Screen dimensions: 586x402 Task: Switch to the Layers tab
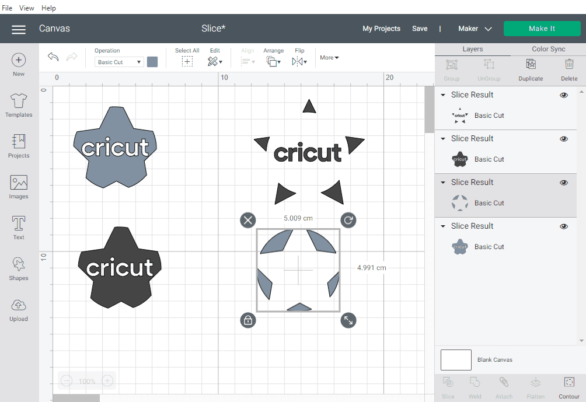click(472, 49)
